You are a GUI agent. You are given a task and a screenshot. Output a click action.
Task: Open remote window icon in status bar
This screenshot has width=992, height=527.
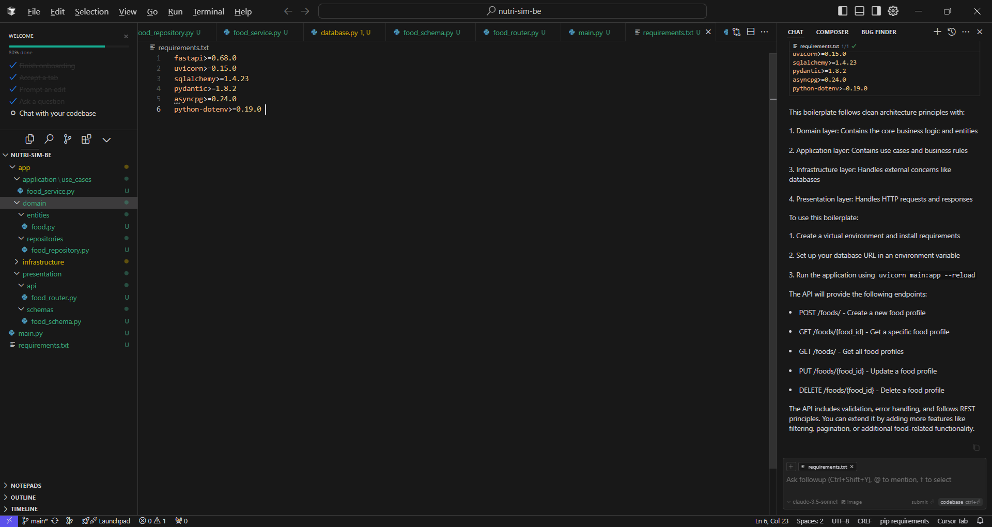pyautogui.click(x=9, y=521)
